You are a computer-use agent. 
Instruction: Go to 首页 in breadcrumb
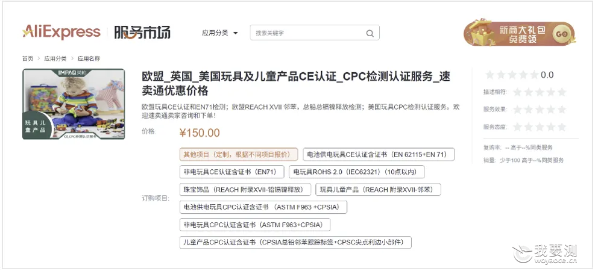(28, 59)
